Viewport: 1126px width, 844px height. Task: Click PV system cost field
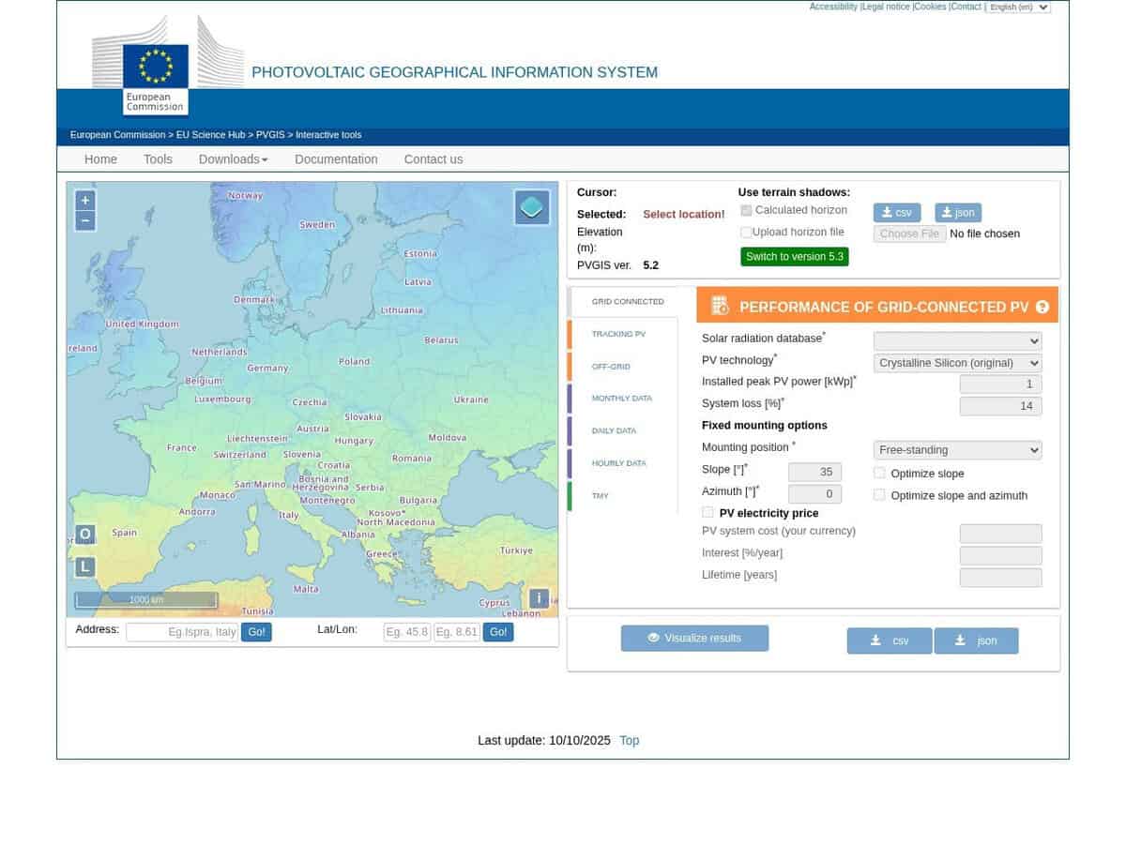pos(1000,534)
